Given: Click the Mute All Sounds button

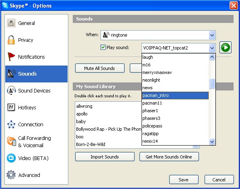Looking at the screenshot, I should coord(100,68).
